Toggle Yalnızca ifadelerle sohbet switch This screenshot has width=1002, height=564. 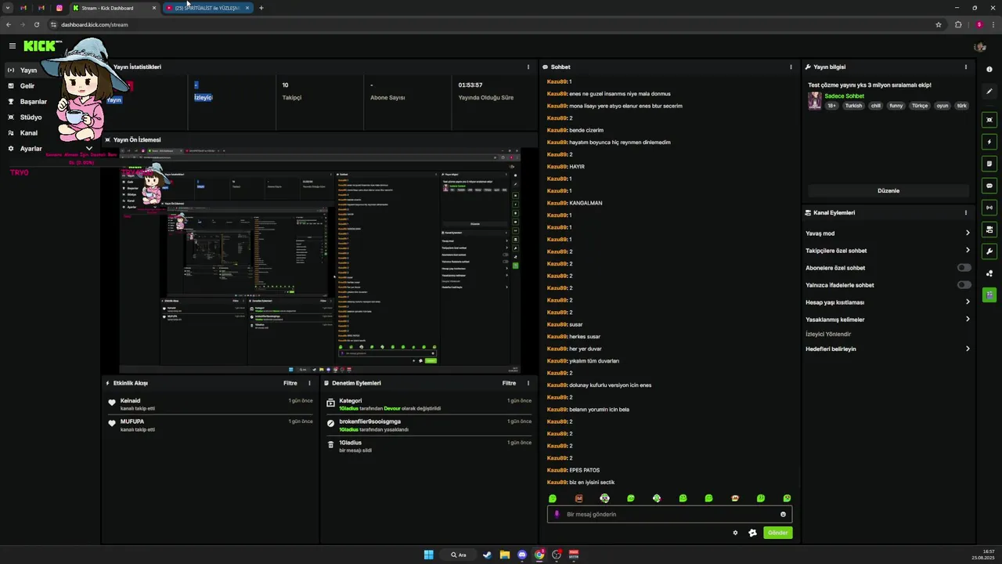[x=964, y=285]
